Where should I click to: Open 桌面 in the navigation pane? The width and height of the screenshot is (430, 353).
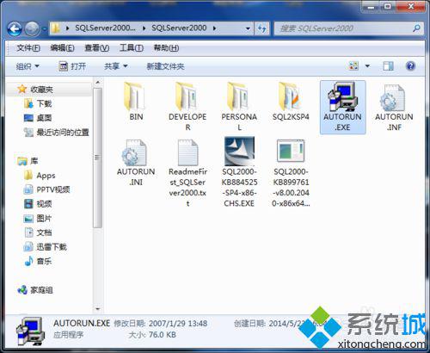38,118
